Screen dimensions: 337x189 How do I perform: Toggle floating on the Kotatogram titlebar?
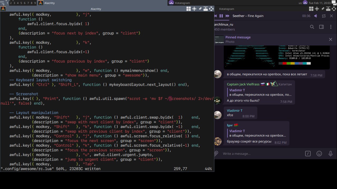point(311,9)
